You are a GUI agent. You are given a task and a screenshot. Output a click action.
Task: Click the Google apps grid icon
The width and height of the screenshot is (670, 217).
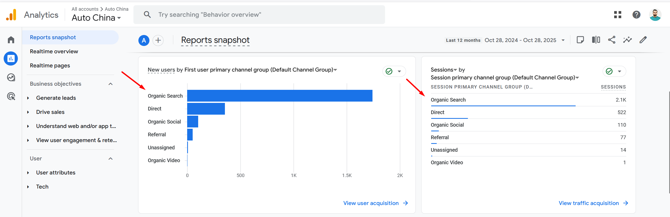(618, 15)
